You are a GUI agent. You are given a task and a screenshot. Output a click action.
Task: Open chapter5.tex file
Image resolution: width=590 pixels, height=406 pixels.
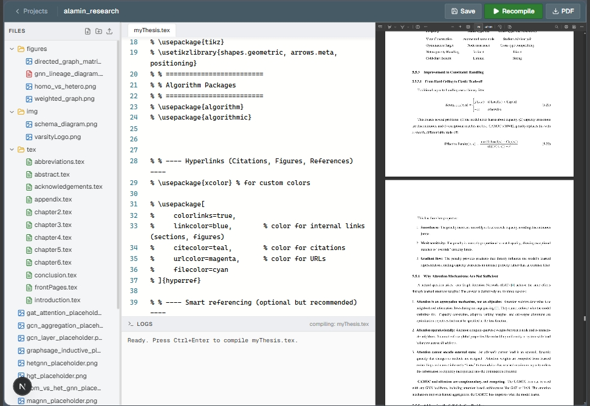(53, 249)
